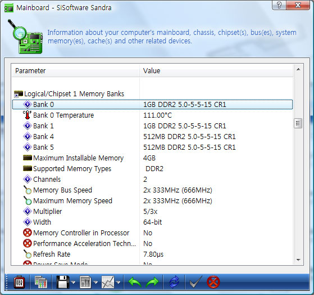Click the green back arrow

click(x=135, y=282)
